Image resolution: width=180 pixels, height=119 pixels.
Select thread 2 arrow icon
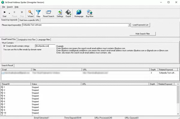[2, 90]
